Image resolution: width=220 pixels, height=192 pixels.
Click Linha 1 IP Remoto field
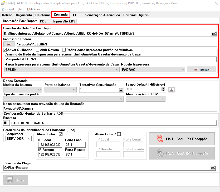tap(50, 154)
